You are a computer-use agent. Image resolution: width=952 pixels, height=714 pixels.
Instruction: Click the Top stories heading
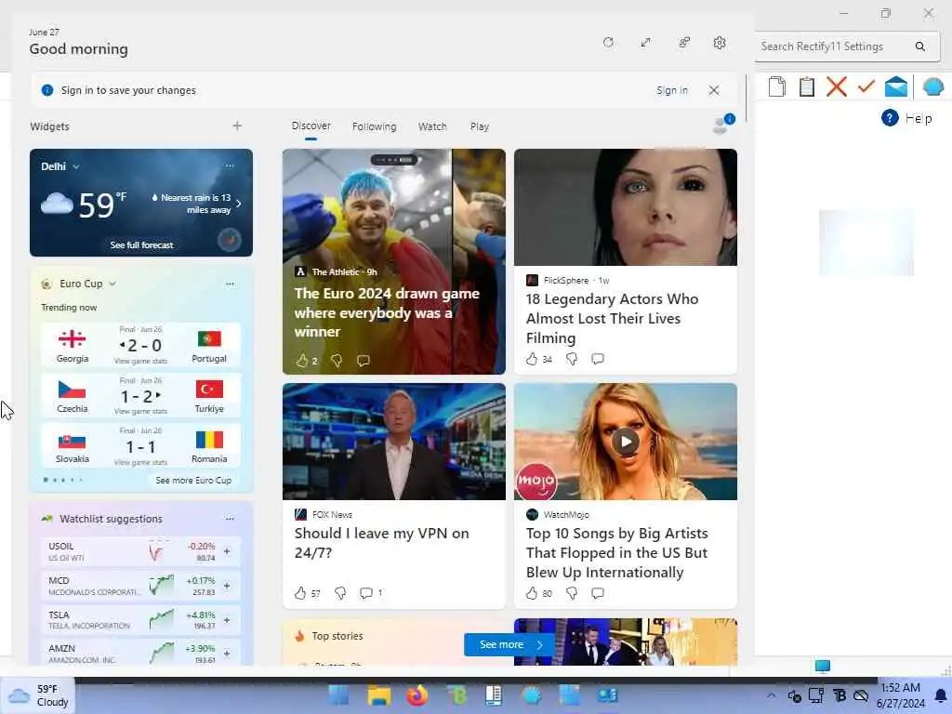(337, 636)
